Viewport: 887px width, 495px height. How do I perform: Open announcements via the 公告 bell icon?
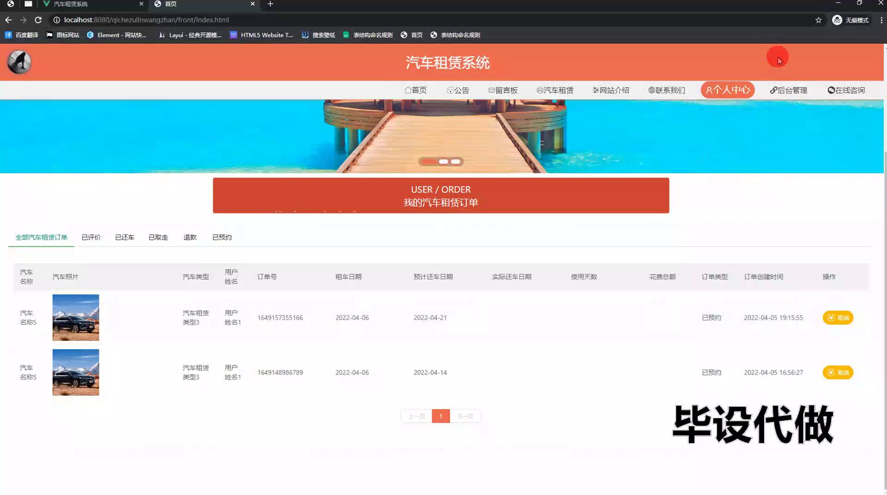pyautogui.click(x=450, y=90)
